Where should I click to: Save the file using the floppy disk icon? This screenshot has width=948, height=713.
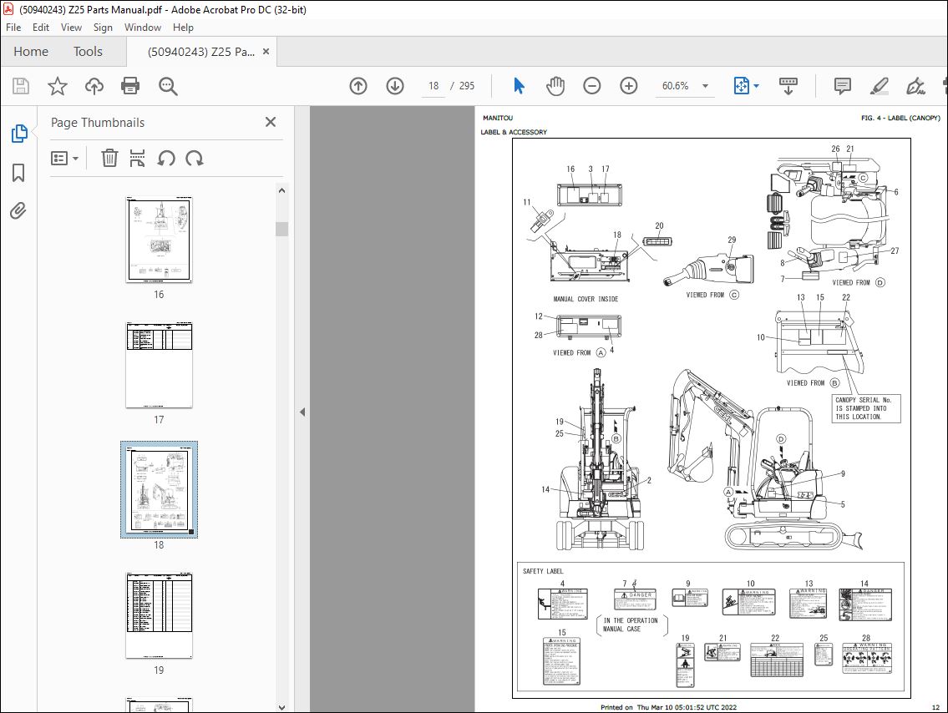[21, 86]
